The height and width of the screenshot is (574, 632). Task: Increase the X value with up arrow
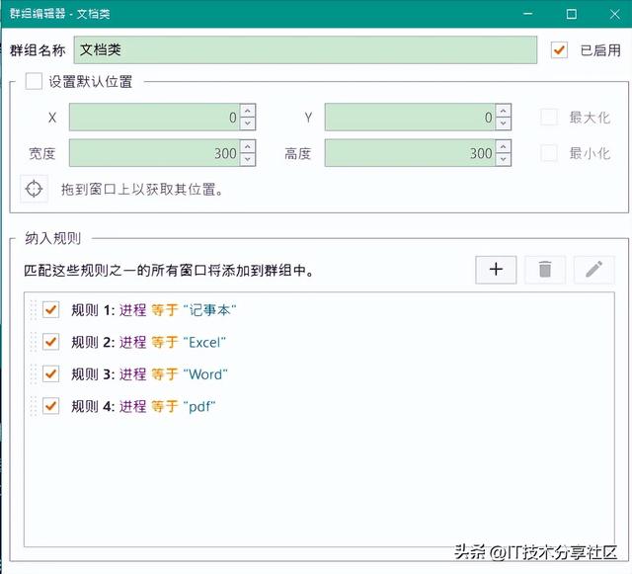click(248, 112)
